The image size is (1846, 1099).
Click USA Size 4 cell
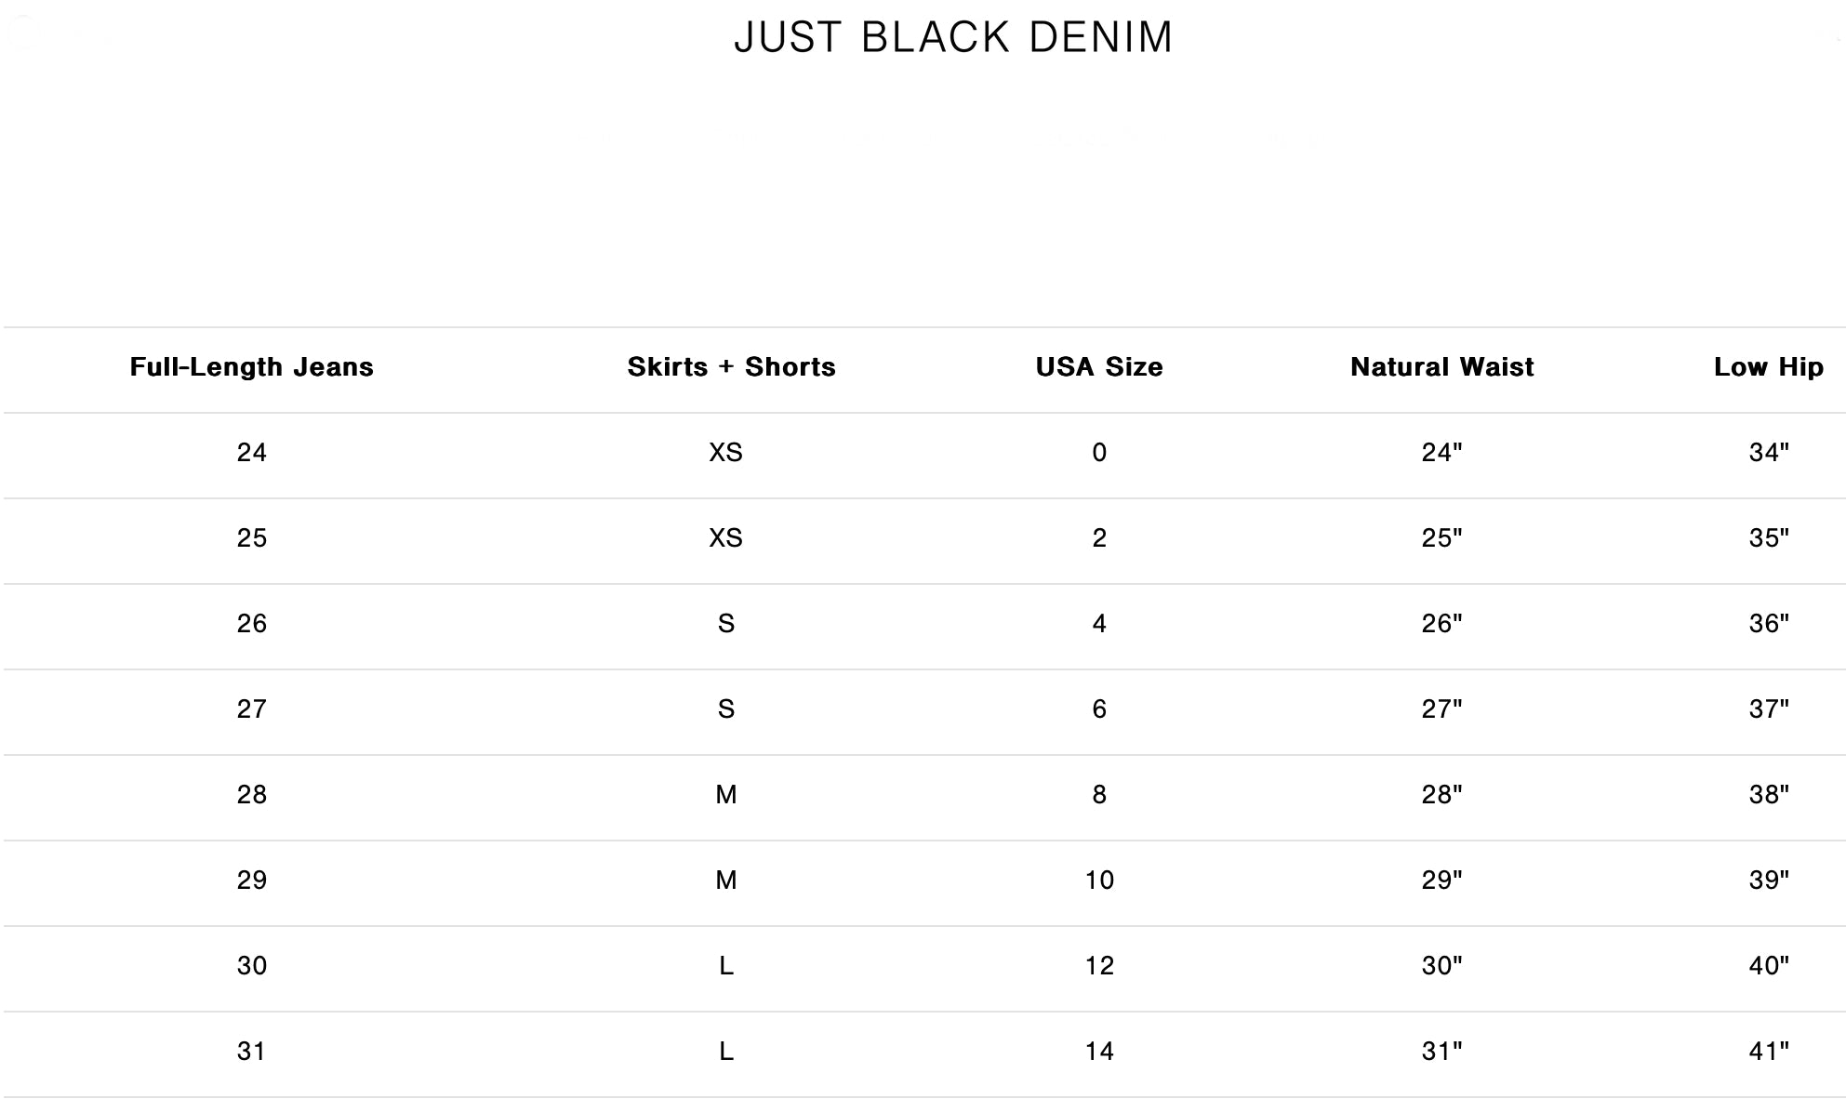click(1099, 624)
